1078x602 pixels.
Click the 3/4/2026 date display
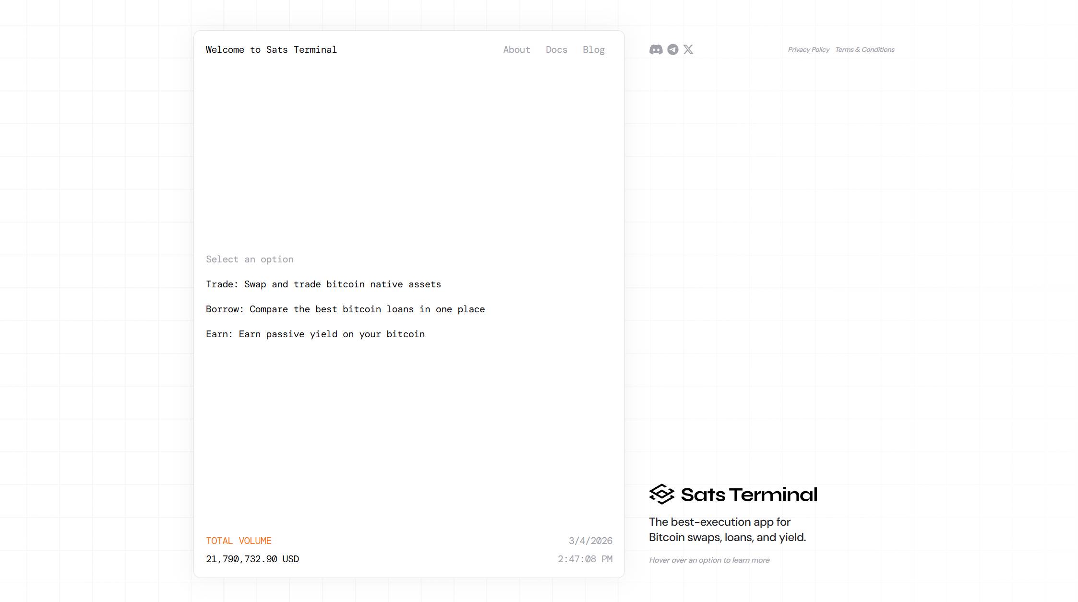[x=590, y=541]
